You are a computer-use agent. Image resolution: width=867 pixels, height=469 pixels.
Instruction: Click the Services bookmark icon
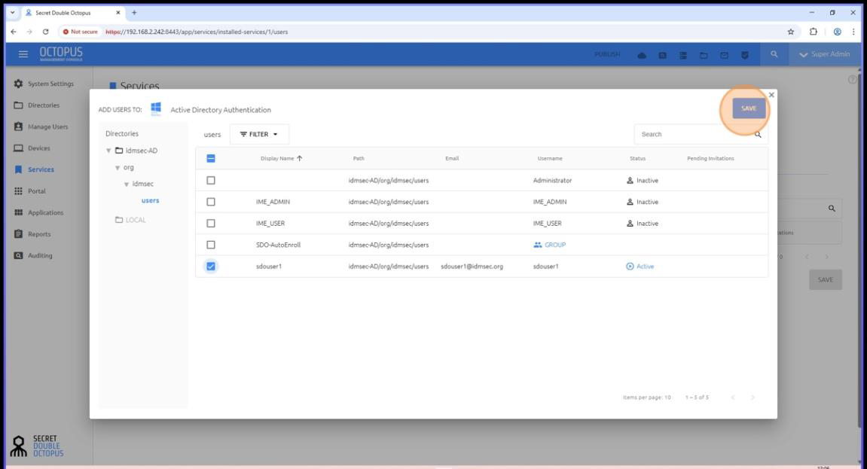(x=18, y=169)
